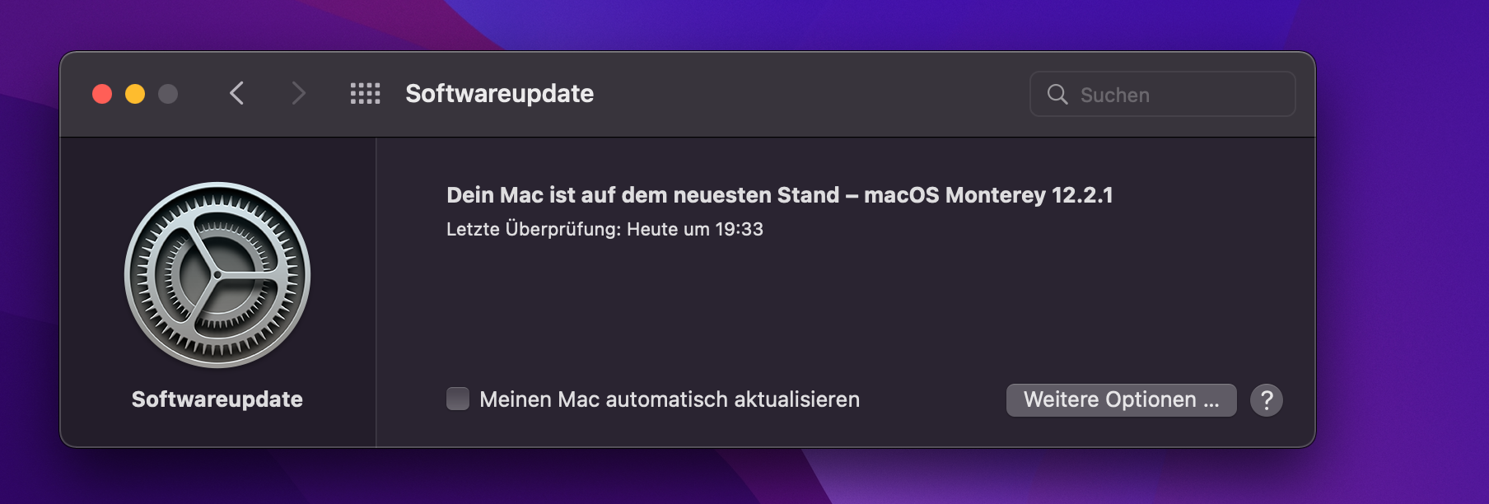Click the "Softwareupdate" window title
1489x504 pixels.
click(x=499, y=94)
